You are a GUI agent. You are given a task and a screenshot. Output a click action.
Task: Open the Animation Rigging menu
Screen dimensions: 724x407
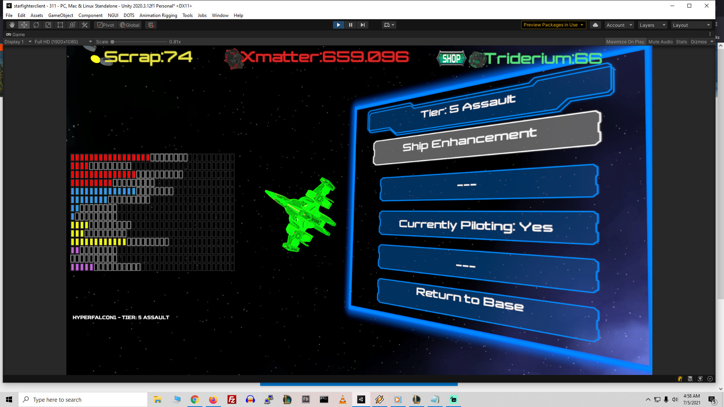pos(158,15)
